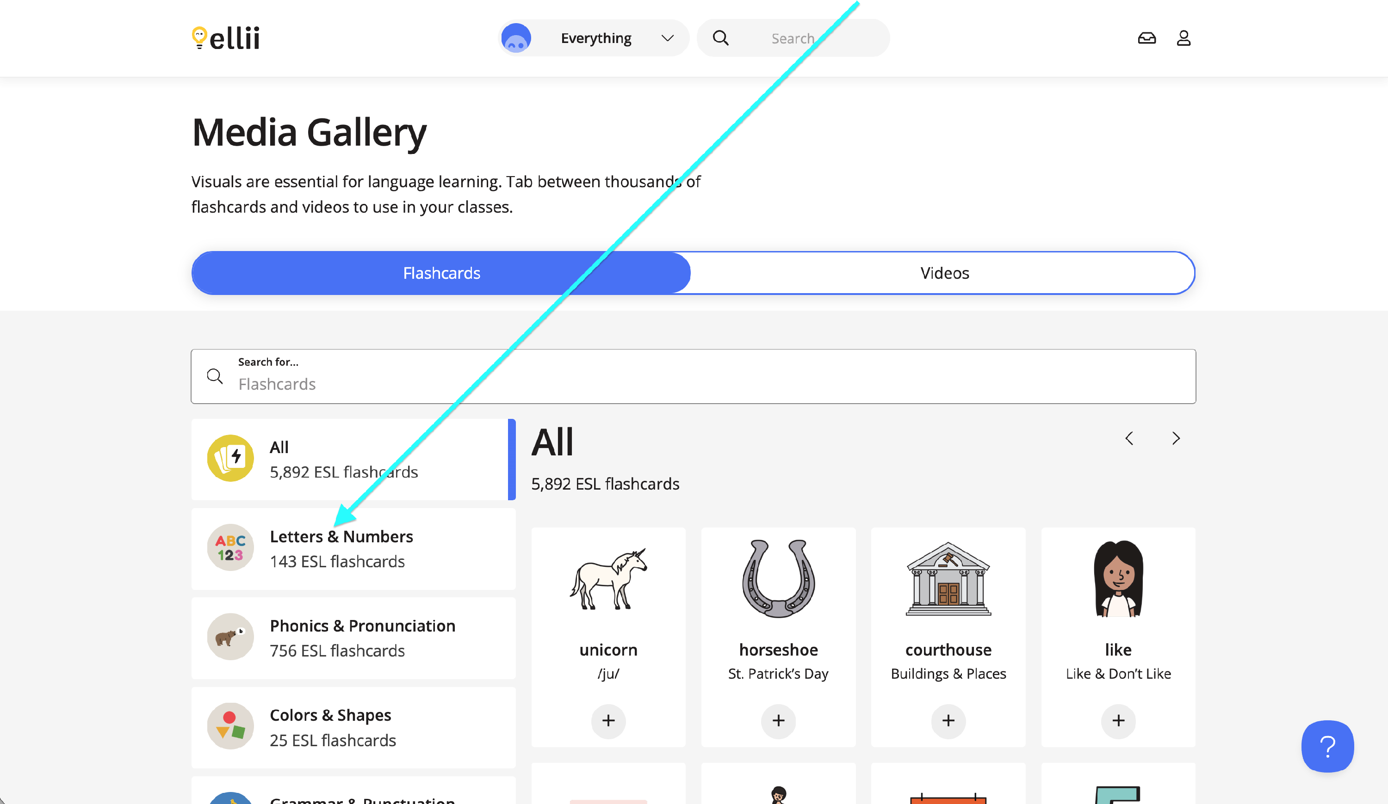Open the inbox tray icon
1388x804 pixels.
(x=1147, y=38)
